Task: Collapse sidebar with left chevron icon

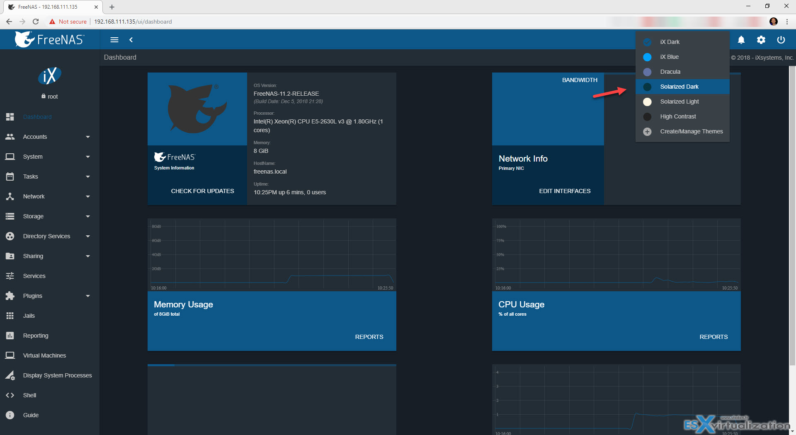Action: [131, 40]
